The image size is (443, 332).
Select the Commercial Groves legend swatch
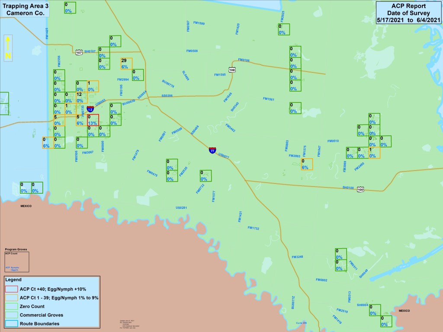click(x=12, y=315)
